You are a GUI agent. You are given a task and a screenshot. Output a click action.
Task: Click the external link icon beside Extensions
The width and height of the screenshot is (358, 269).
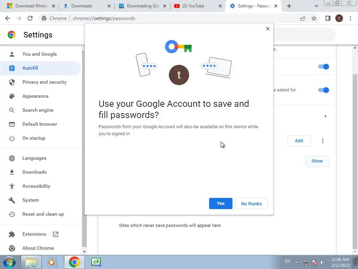click(x=56, y=234)
